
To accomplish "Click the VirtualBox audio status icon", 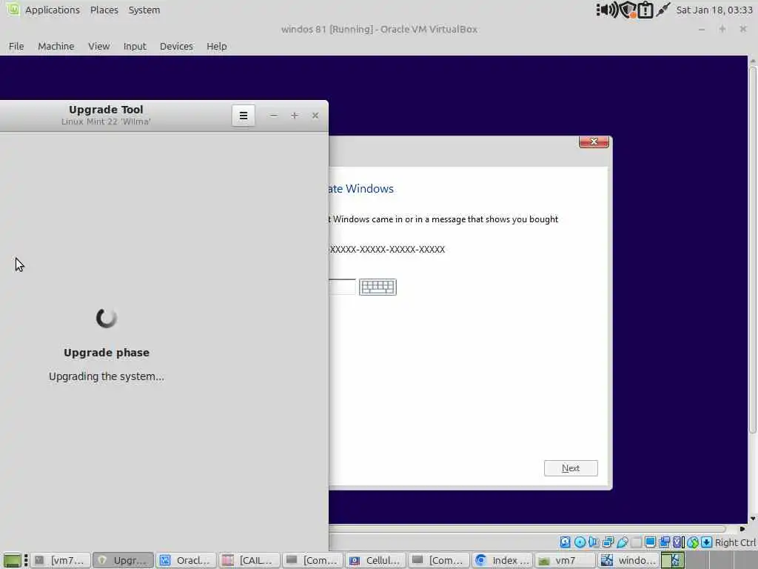I will pyautogui.click(x=594, y=542).
